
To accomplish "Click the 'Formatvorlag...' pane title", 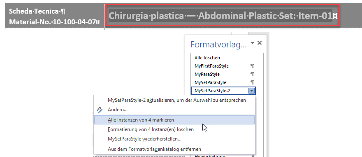I will click(x=218, y=44).
